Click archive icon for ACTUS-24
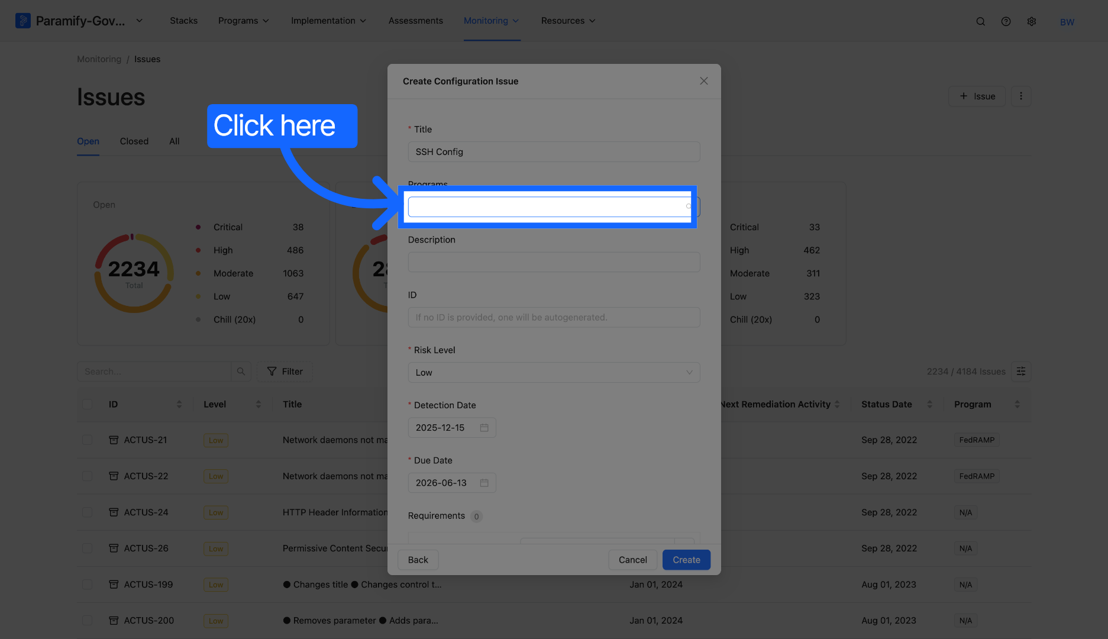The width and height of the screenshot is (1108, 639). (114, 512)
